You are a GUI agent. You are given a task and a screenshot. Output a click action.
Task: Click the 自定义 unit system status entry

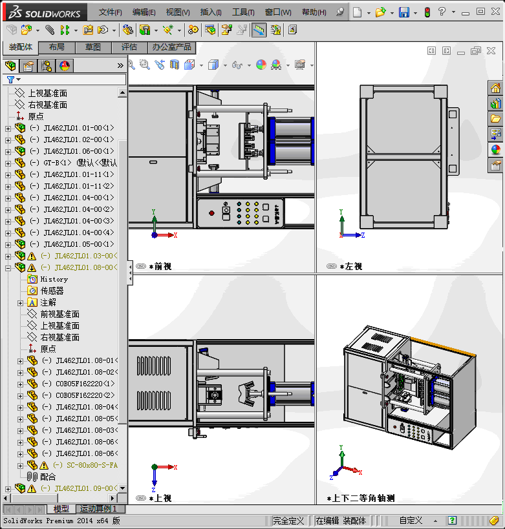pos(411,521)
